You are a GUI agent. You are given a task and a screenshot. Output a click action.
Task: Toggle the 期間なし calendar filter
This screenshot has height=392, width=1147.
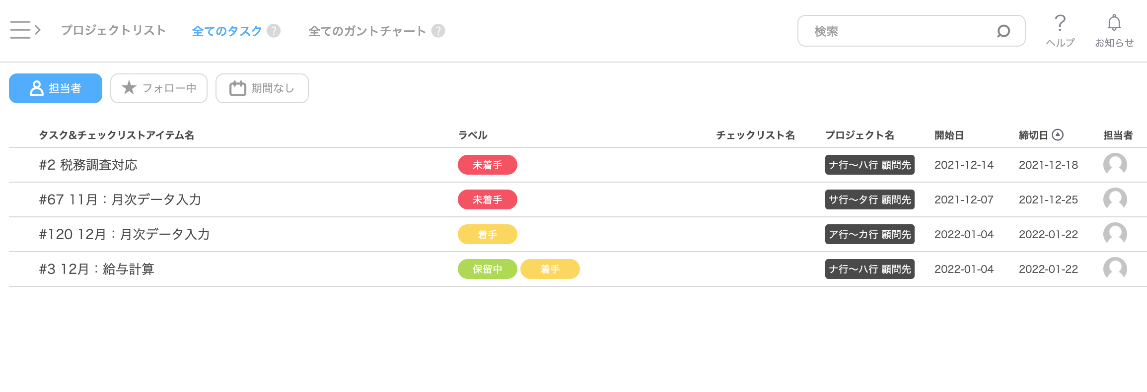coord(262,88)
